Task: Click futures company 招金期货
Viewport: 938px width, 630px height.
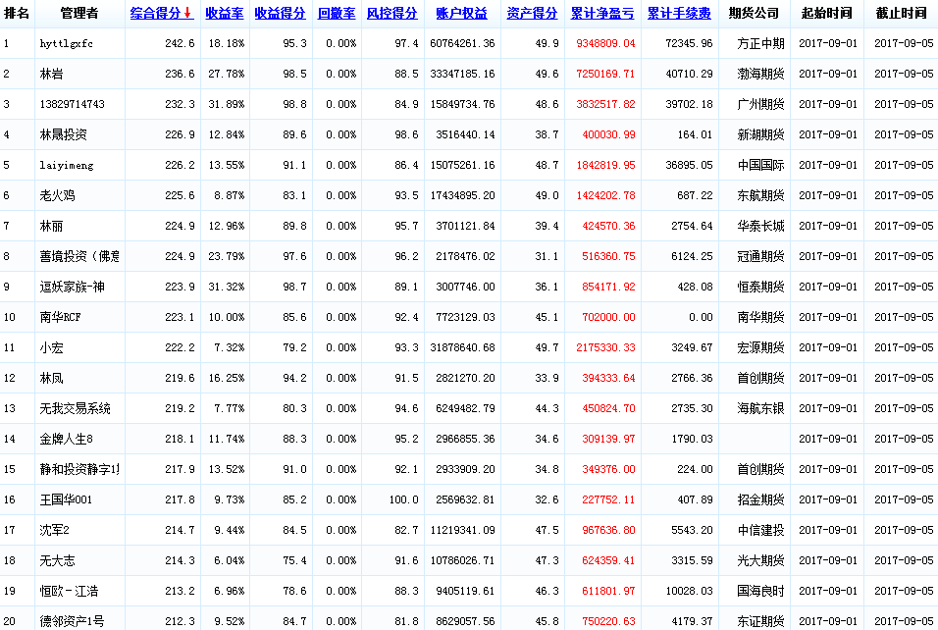Action: coord(760,499)
